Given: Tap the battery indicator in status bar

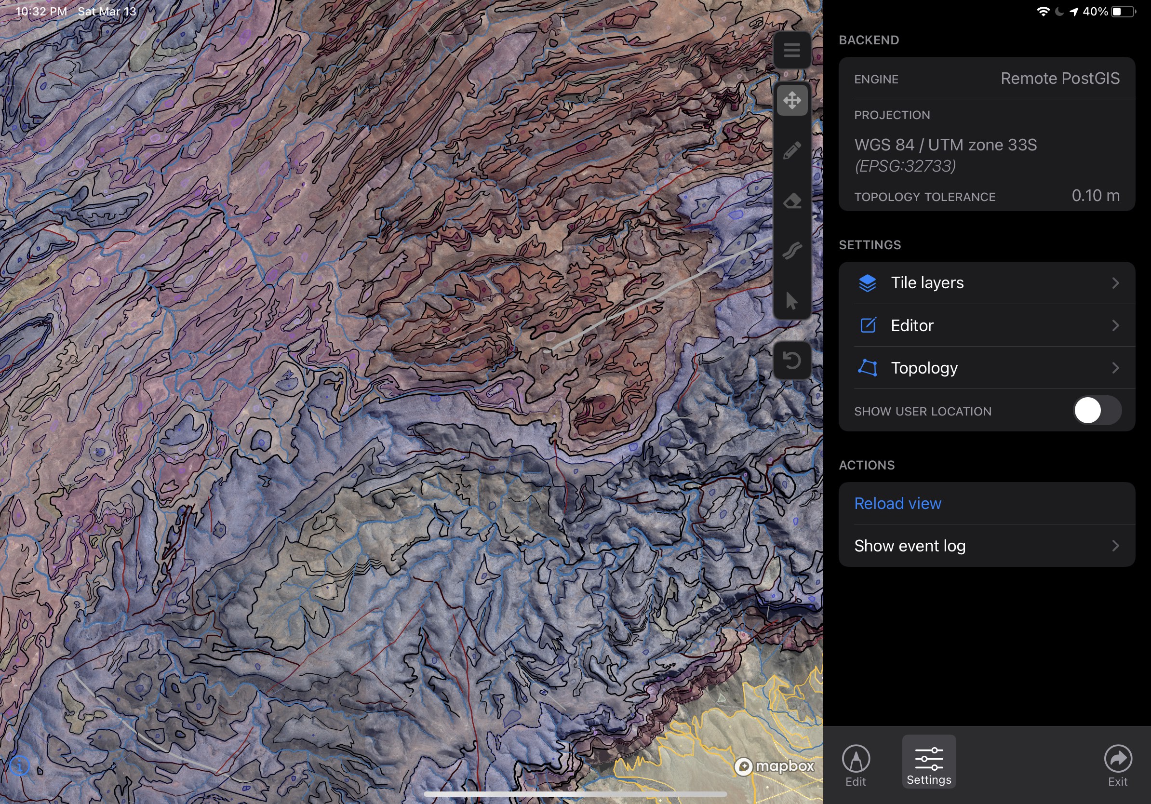Looking at the screenshot, I should pos(1123,12).
